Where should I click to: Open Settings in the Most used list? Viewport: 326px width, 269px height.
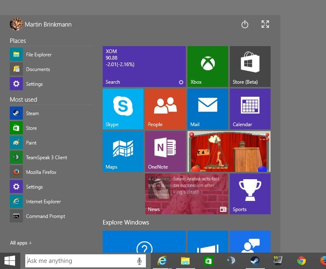[x=51, y=187]
